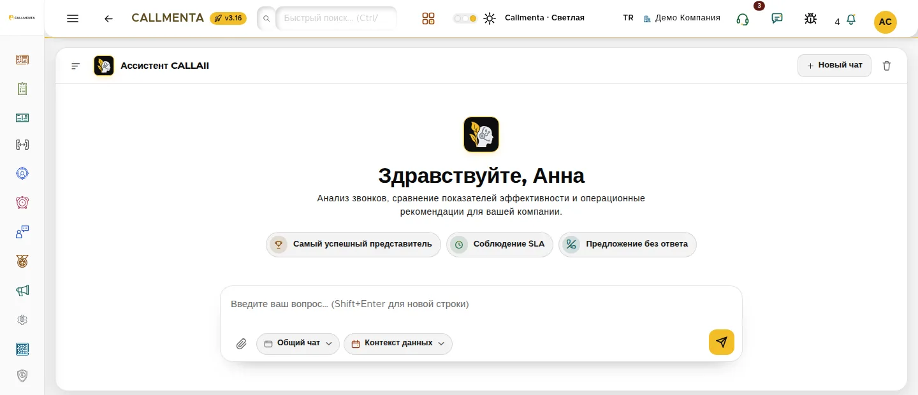Open the apps grid icon
Image resolution: width=918 pixels, height=395 pixels.
428,18
